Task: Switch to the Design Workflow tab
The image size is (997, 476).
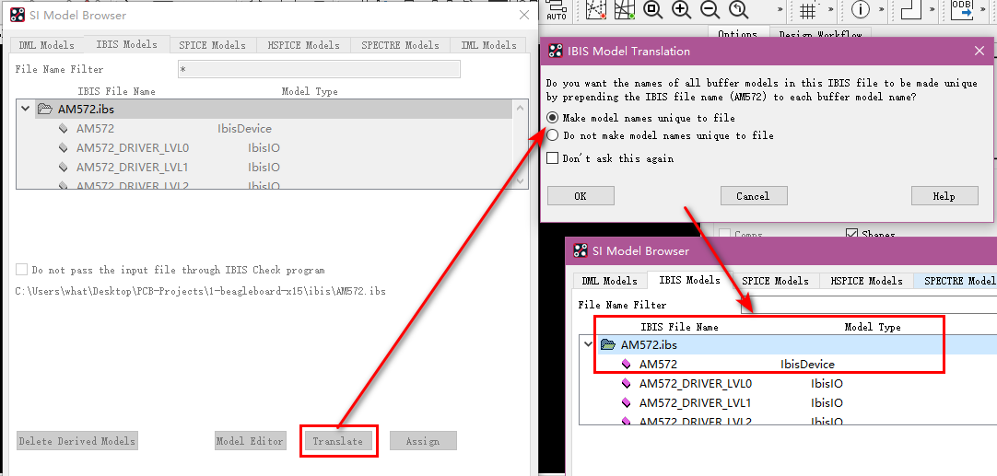Action: [x=820, y=34]
